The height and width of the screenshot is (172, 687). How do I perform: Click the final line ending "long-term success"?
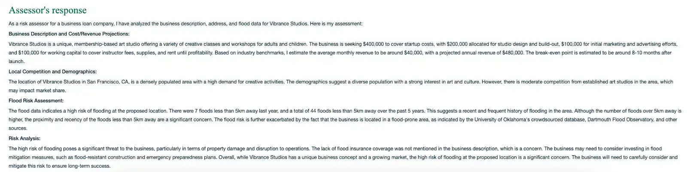click(60, 166)
